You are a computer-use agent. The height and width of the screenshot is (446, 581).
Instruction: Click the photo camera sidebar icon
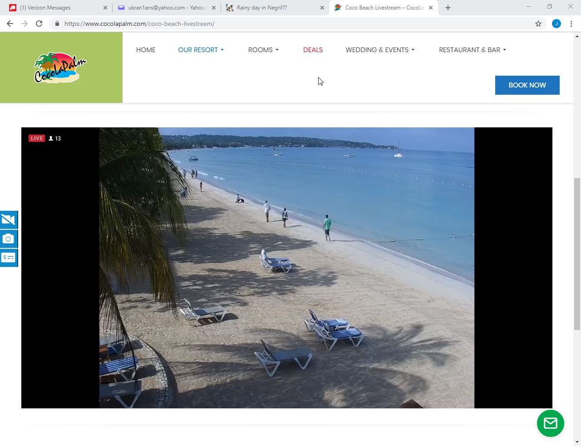pyautogui.click(x=9, y=239)
